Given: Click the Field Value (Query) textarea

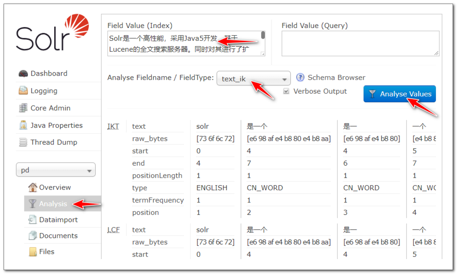Looking at the screenshot, I should 361,43.
